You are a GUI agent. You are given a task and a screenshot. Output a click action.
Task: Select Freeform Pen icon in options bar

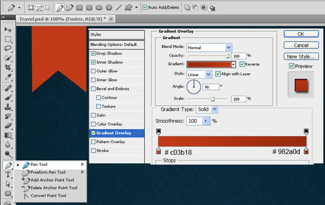click(69, 8)
